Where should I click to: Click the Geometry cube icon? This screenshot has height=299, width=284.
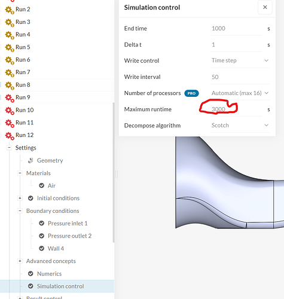(30, 160)
